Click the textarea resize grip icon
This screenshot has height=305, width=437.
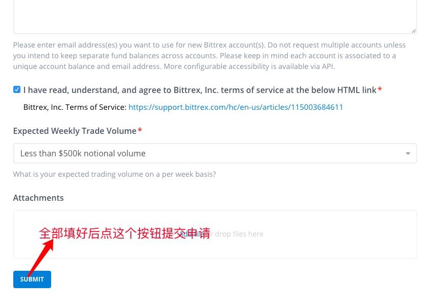tap(412, 29)
